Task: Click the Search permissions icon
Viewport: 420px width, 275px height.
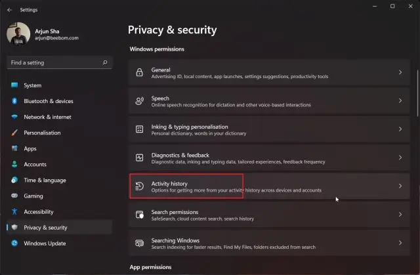Action: coord(139,215)
